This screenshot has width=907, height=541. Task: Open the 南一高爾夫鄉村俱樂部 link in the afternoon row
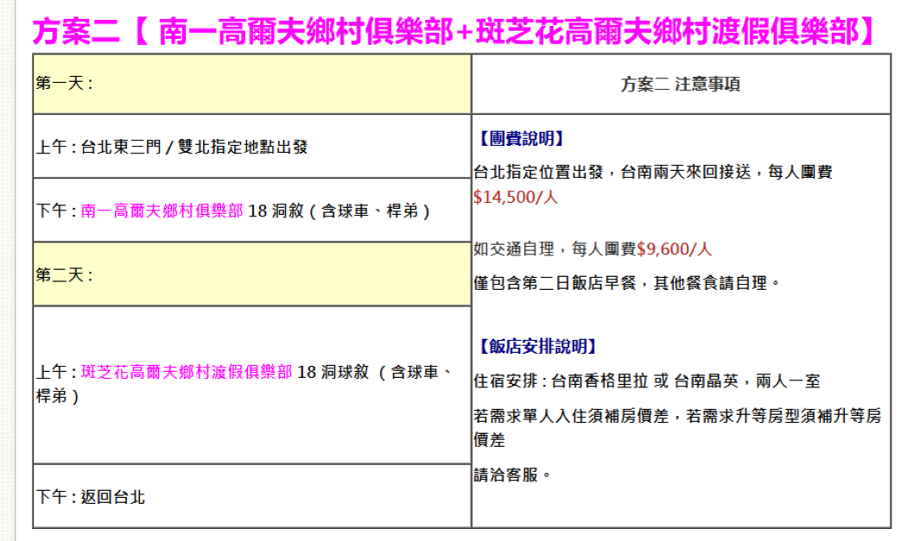tap(162, 211)
